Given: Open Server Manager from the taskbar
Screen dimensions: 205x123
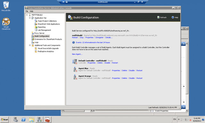Looking at the screenshot, I should point(16,119).
